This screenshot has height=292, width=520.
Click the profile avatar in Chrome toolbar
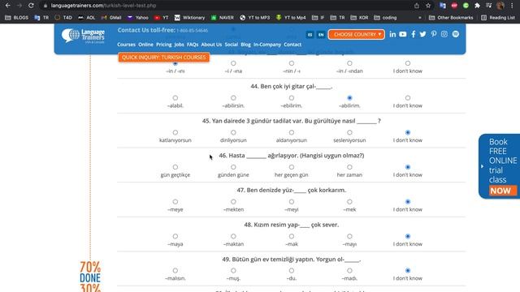coord(500,6)
